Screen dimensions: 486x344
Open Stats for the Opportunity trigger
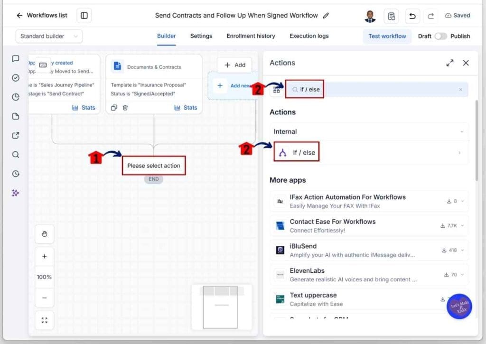coord(84,108)
